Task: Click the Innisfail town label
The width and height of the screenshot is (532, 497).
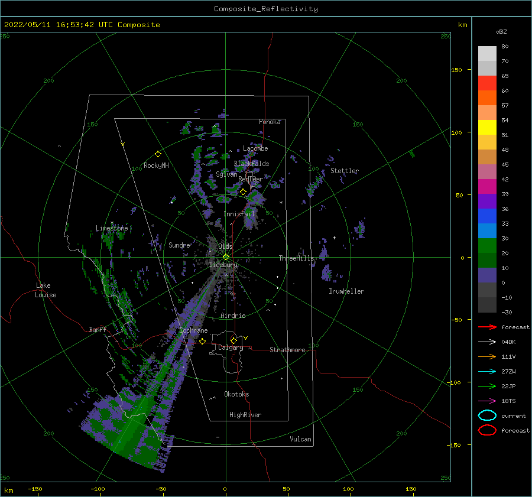Action: [x=239, y=214]
